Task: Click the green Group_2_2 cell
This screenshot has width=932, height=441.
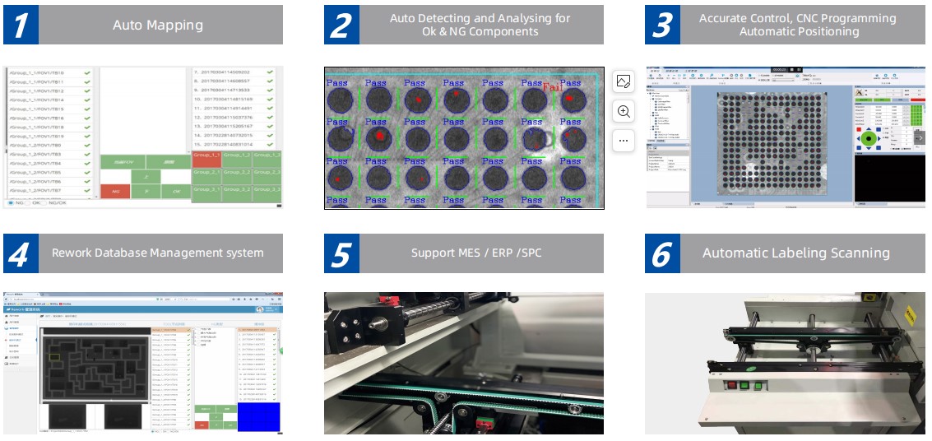Action: pos(238,173)
